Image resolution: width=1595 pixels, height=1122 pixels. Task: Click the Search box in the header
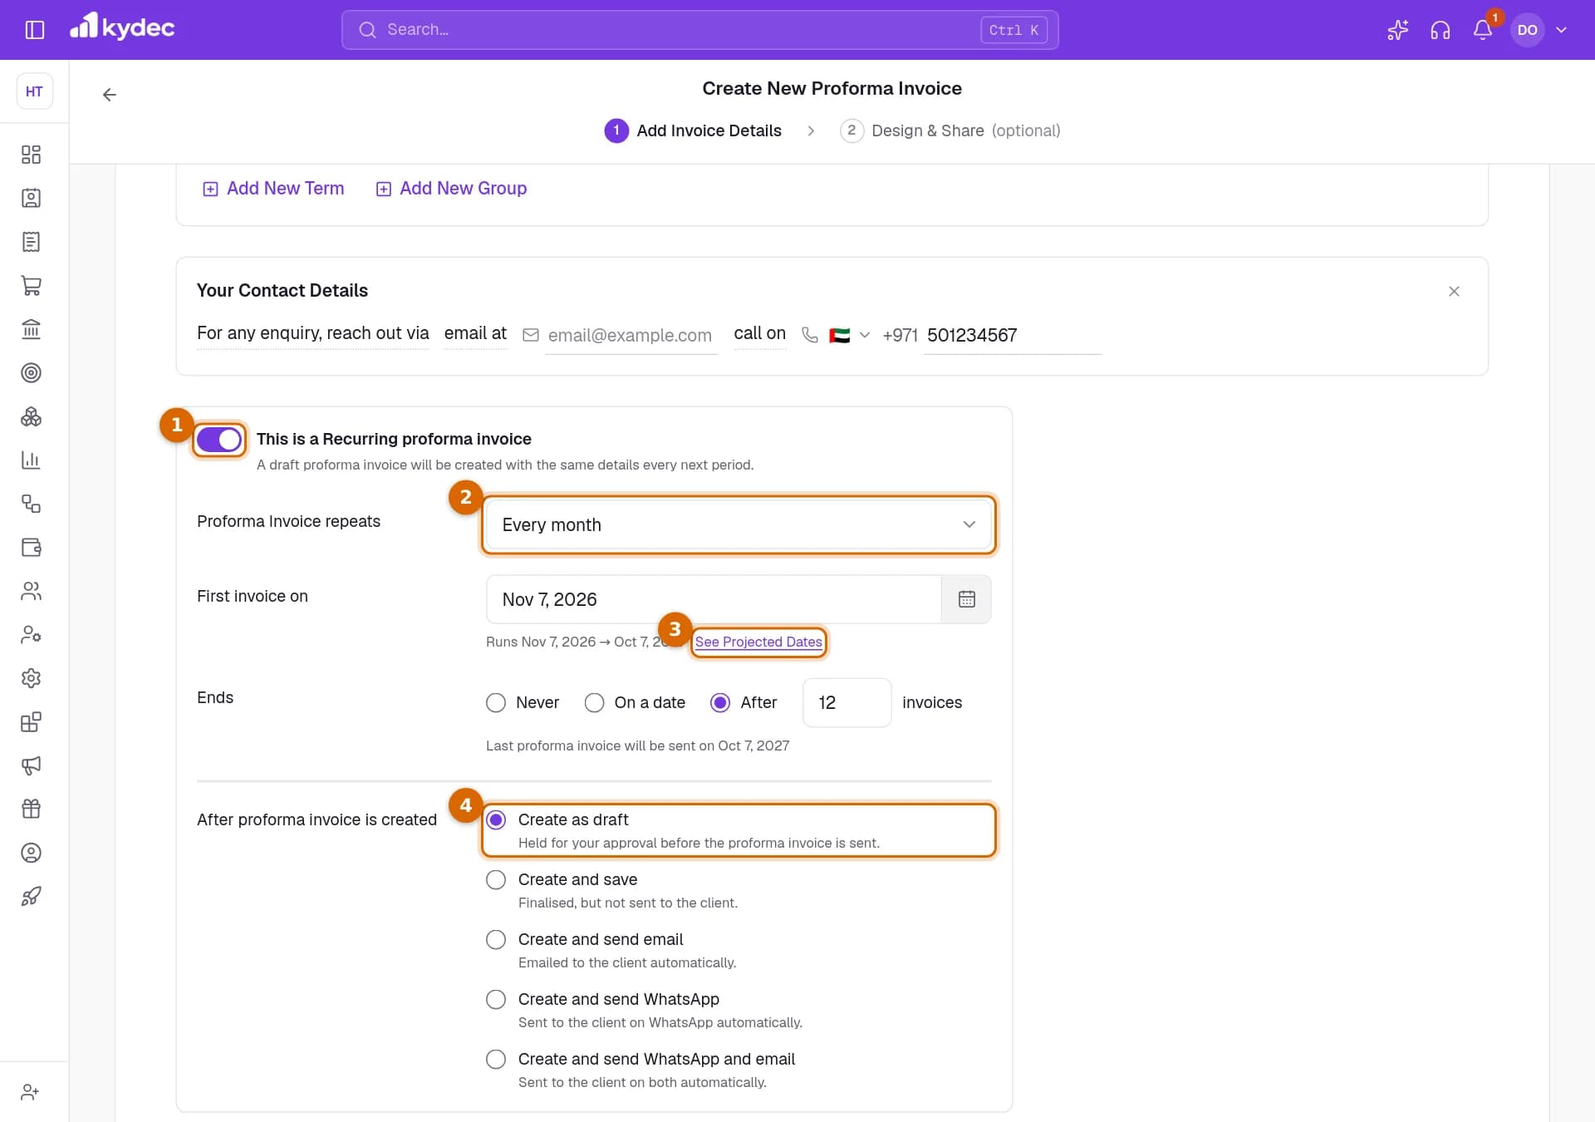(699, 30)
